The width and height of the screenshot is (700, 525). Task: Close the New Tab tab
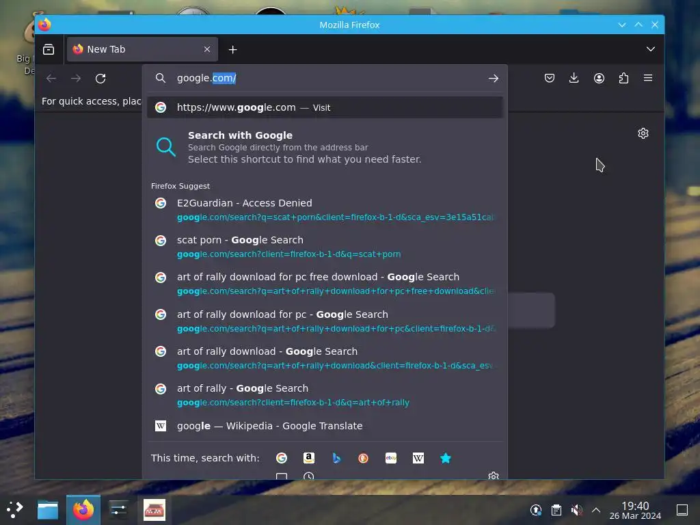pos(207,49)
